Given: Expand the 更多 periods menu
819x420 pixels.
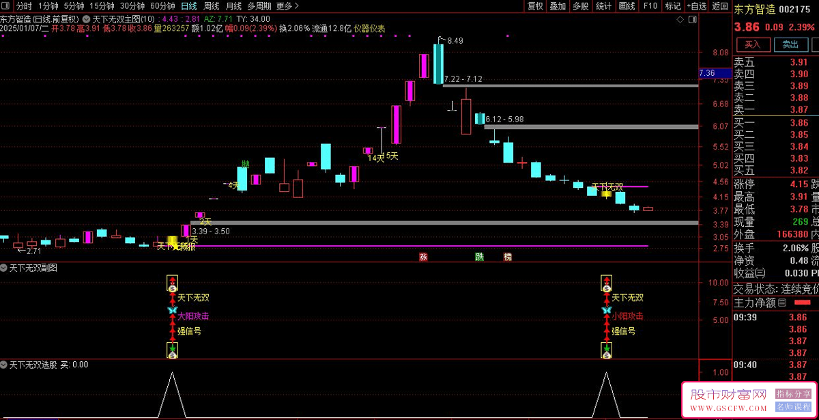Looking at the screenshot, I should coord(287,6).
